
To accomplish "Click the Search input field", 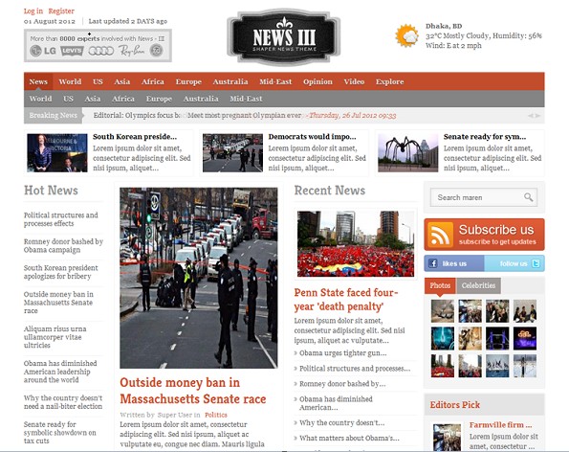I will 483,197.
